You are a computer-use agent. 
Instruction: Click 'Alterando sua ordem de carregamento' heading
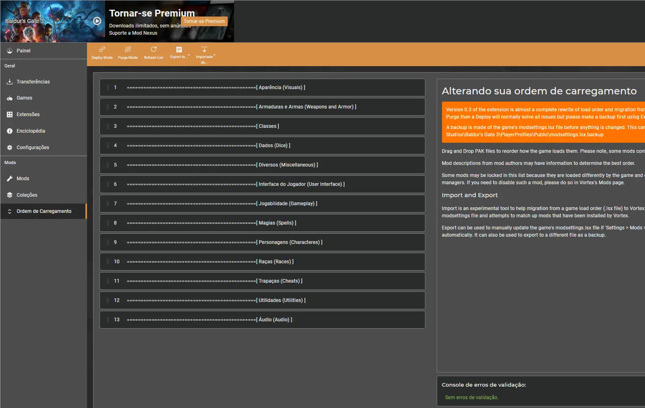pos(539,91)
